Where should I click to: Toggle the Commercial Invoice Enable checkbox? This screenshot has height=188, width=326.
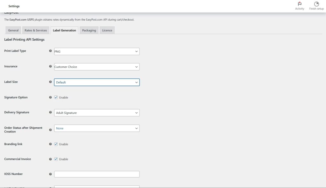56,159
